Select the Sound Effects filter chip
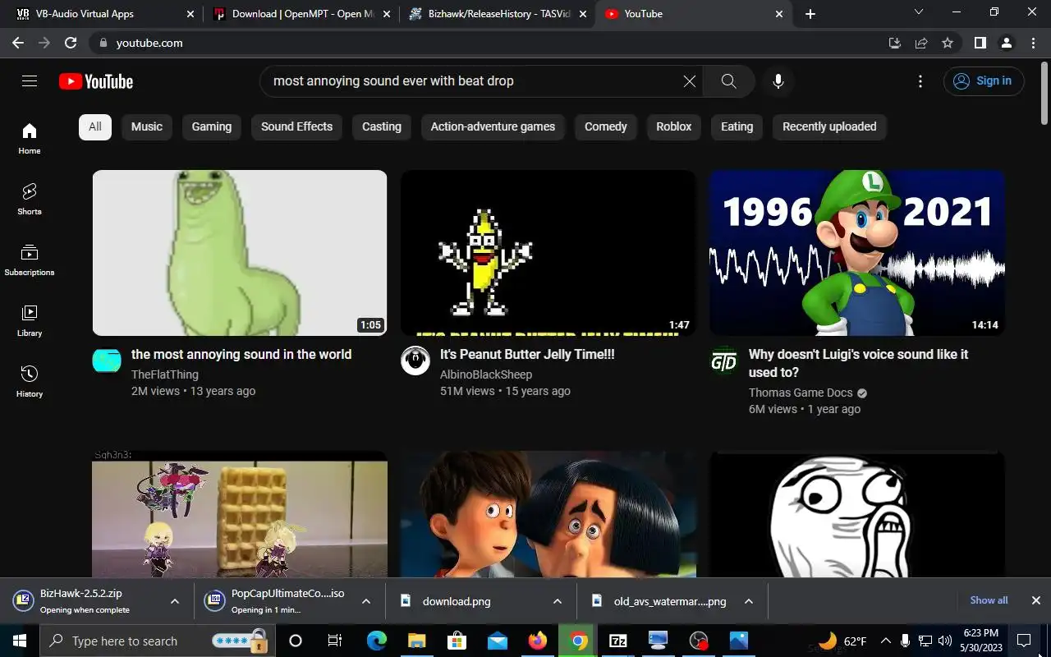Screen dimensions: 1051x657 297,126
